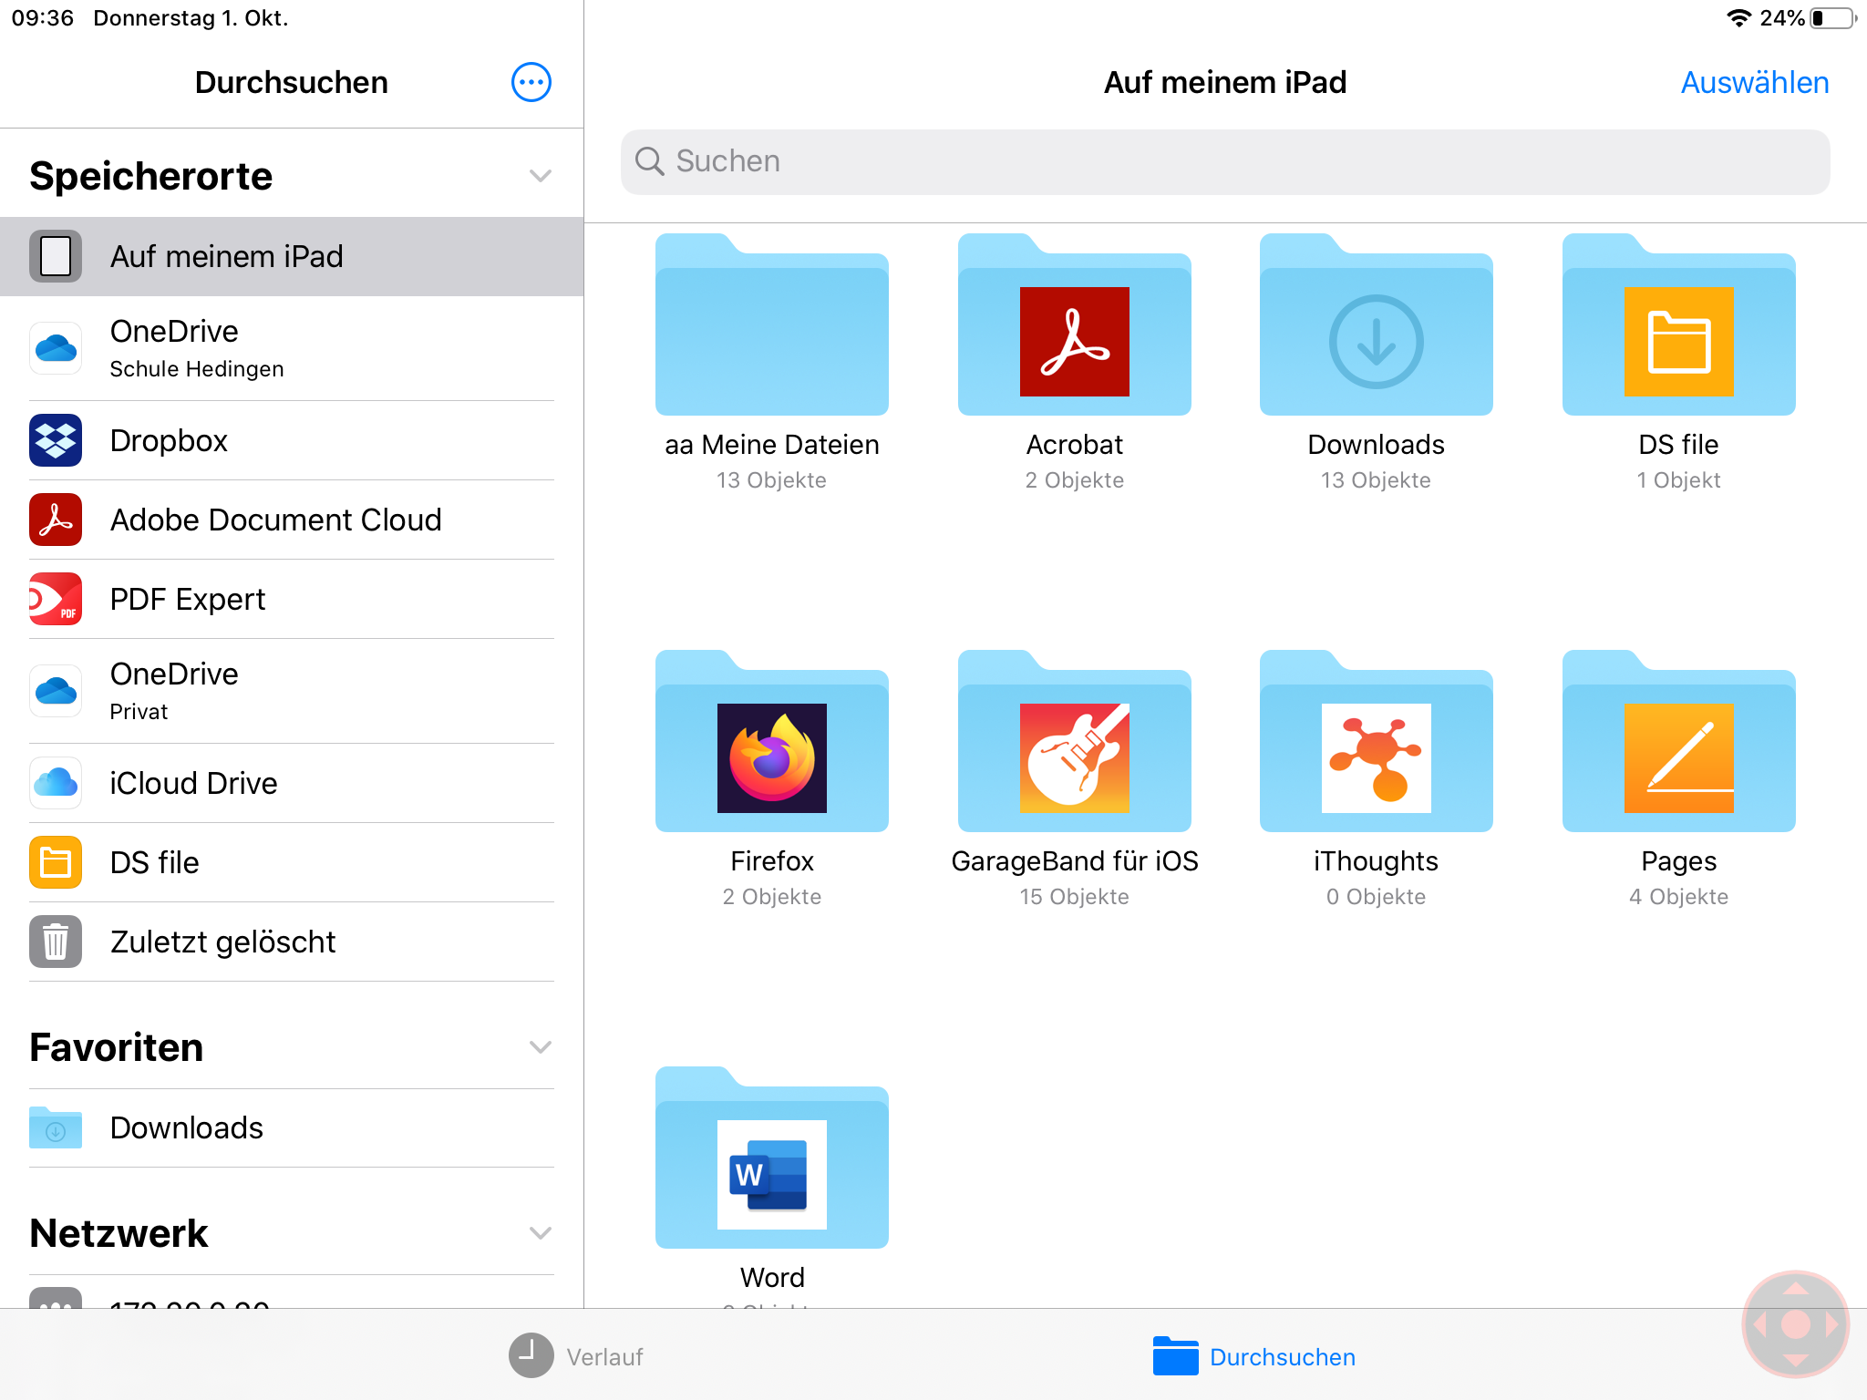Image resolution: width=1867 pixels, height=1400 pixels.
Task: Open OneDrive Schule Hedingen location
Action: [292, 348]
